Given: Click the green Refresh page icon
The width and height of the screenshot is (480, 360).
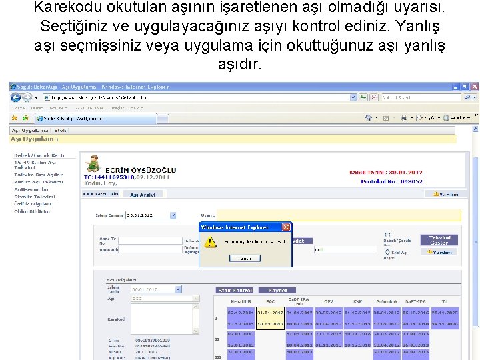Looking at the screenshot, I should tap(363, 97).
